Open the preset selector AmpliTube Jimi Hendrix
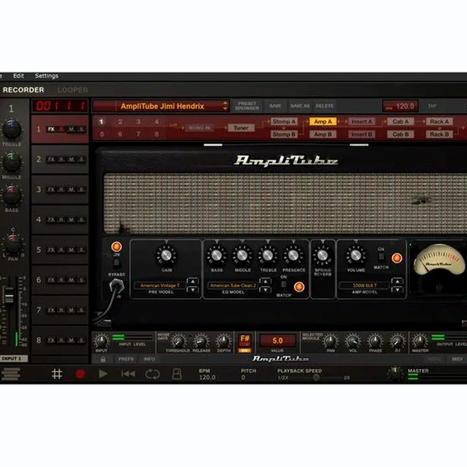467x467 pixels. tap(161, 106)
